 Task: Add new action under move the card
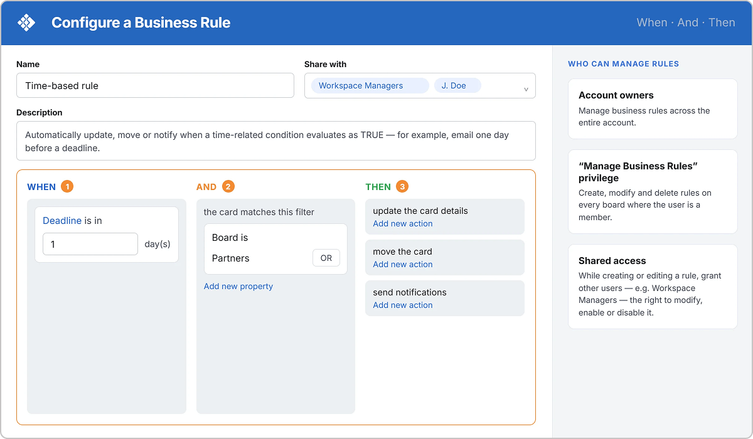click(x=403, y=264)
